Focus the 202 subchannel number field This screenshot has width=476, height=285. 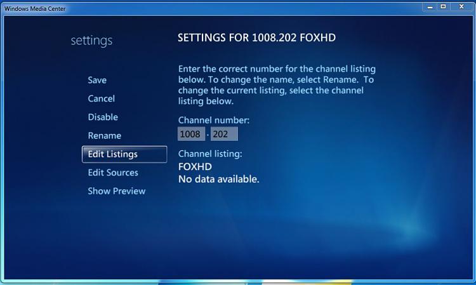pos(224,134)
